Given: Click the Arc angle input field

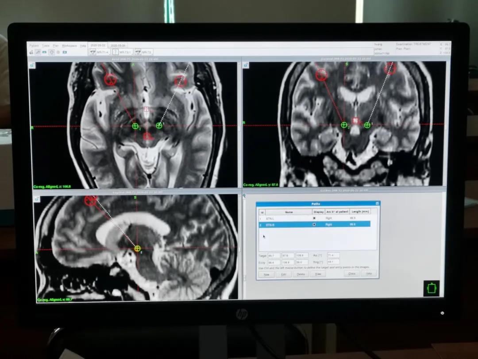Looking at the screenshot, I should click(333, 255).
